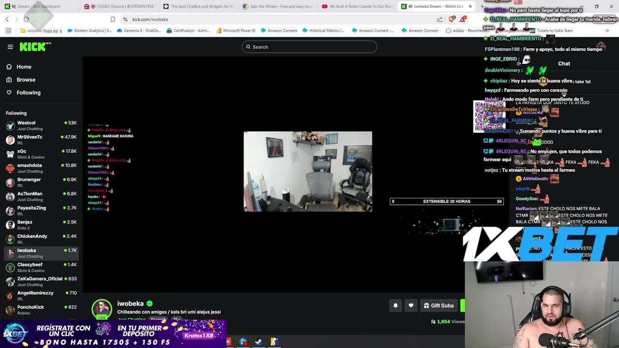Select iwobeka in the Following list
Viewport: 619px width, 348px height.
coord(41,253)
